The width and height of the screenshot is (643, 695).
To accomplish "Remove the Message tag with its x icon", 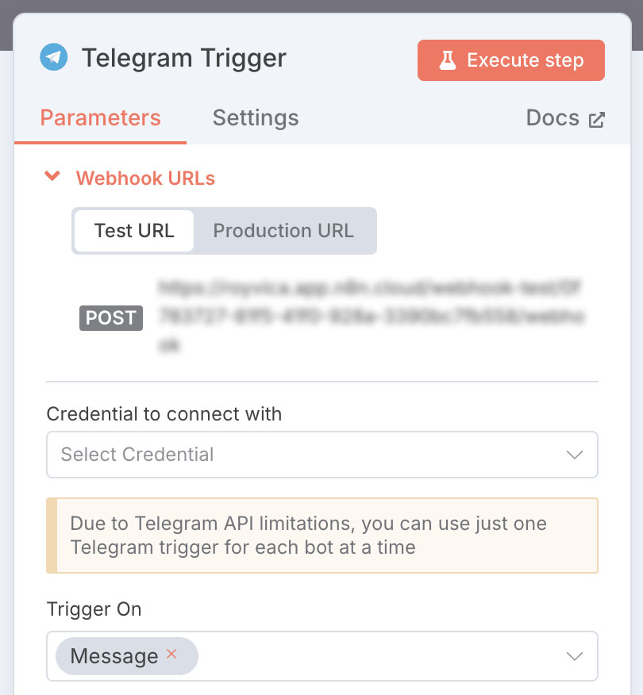I will click(x=171, y=655).
